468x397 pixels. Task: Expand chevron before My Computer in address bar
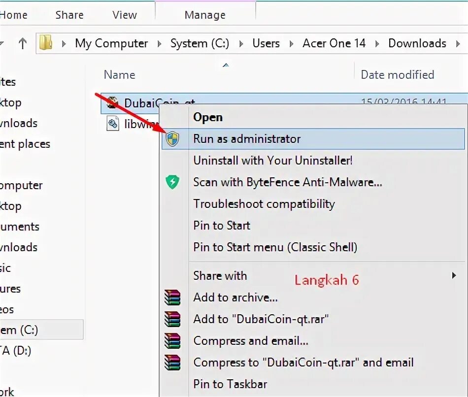(64, 44)
